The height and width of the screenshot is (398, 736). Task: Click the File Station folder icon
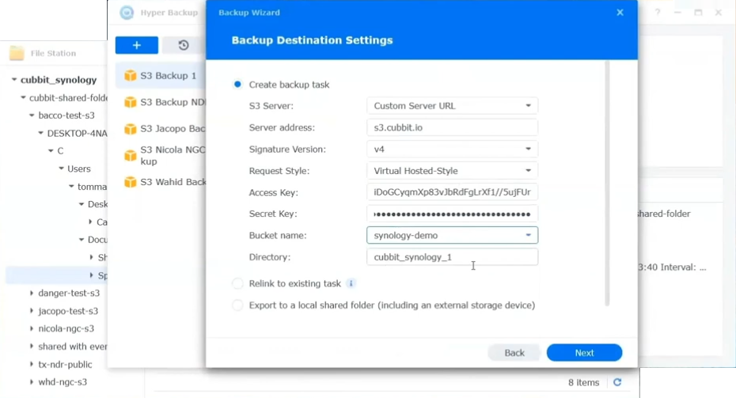[17, 53]
